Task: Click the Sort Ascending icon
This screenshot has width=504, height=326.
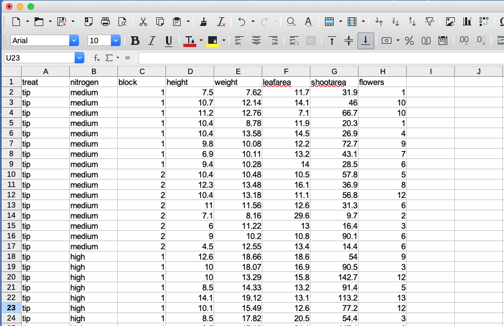Action: click(x=395, y=22)
